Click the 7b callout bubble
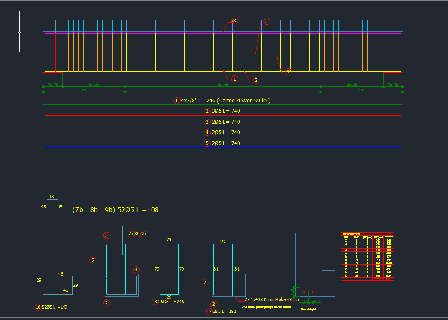The height and width of the screenshot is (320, 448). click(131, 234)
